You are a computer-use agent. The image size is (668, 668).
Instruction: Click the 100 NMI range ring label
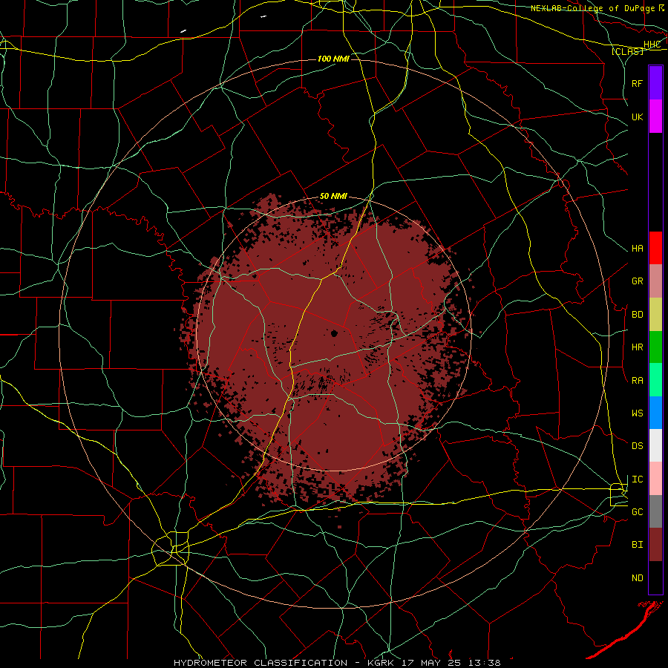coord(333,59)
